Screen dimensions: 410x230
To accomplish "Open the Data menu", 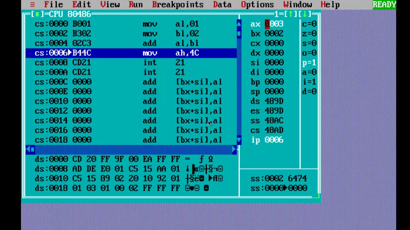I will 222,4.
